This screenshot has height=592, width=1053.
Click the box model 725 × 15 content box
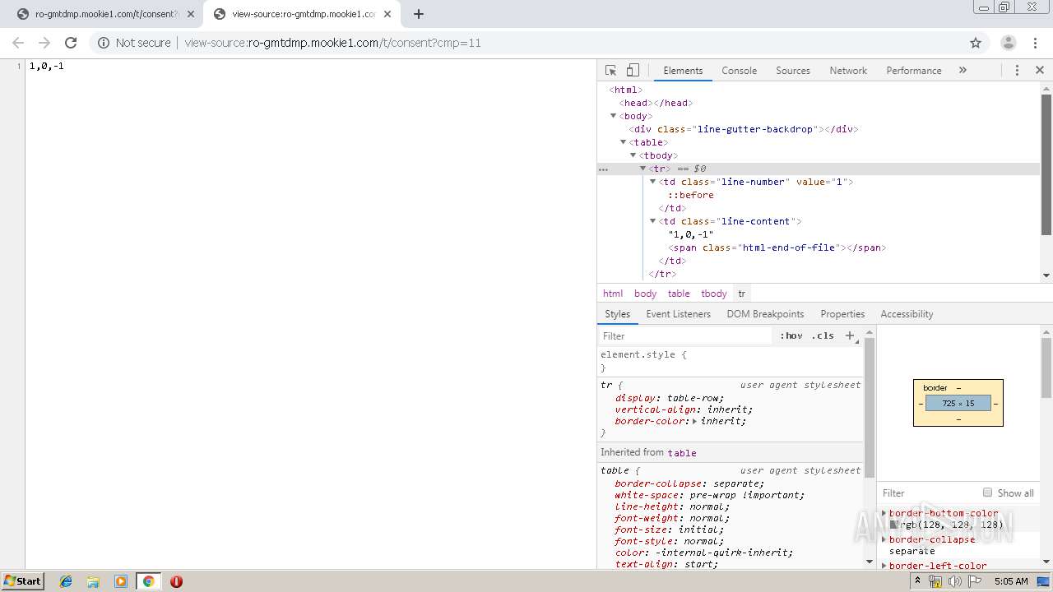pos(958,403)
